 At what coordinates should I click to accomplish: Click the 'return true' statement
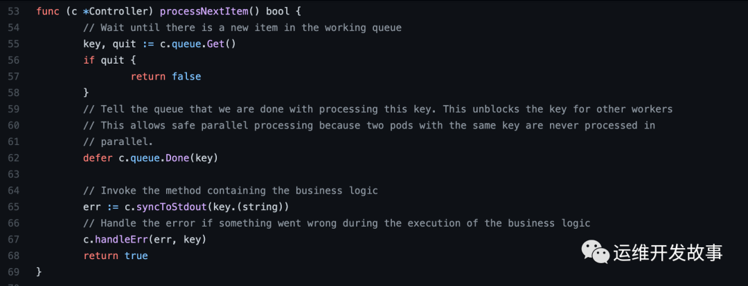[116, 256]
